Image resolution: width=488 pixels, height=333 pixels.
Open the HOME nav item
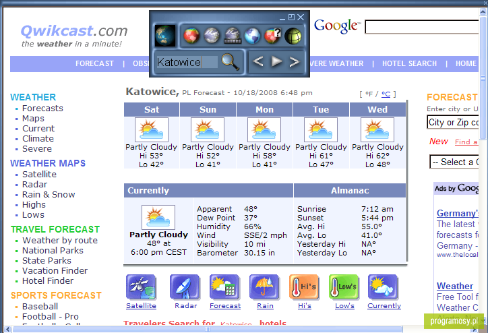pyautogui.click(x=466, y=64)
